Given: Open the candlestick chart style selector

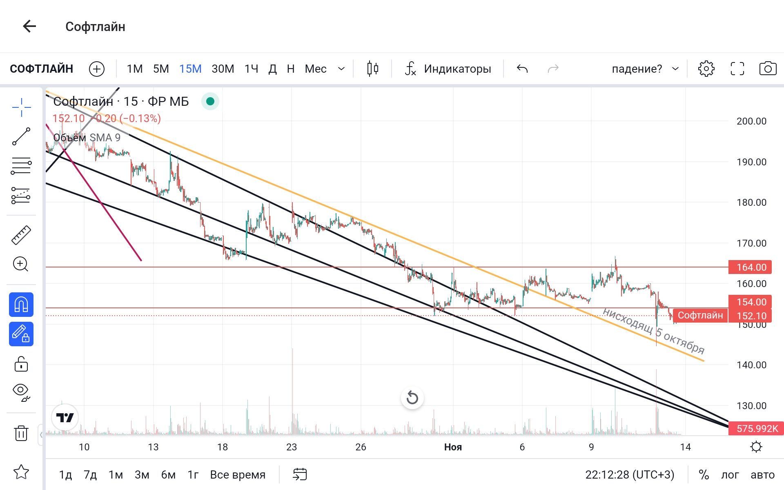Looking at the screenshot, I should [x=372, y=69].
